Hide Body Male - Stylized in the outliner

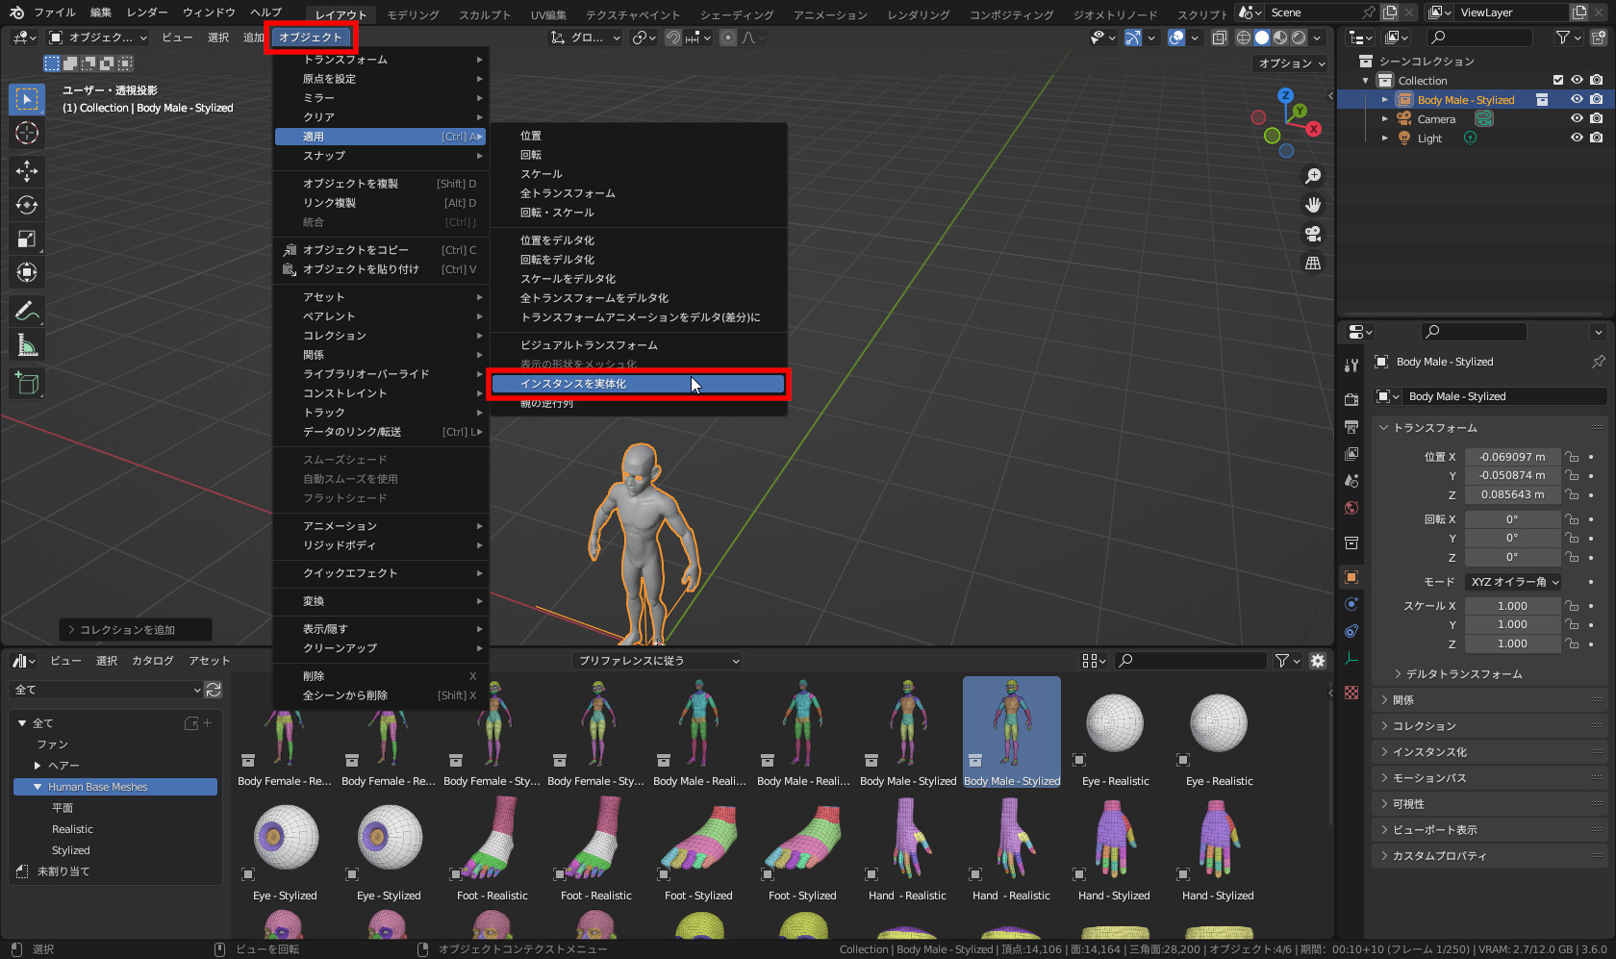tap(1577, 100)
